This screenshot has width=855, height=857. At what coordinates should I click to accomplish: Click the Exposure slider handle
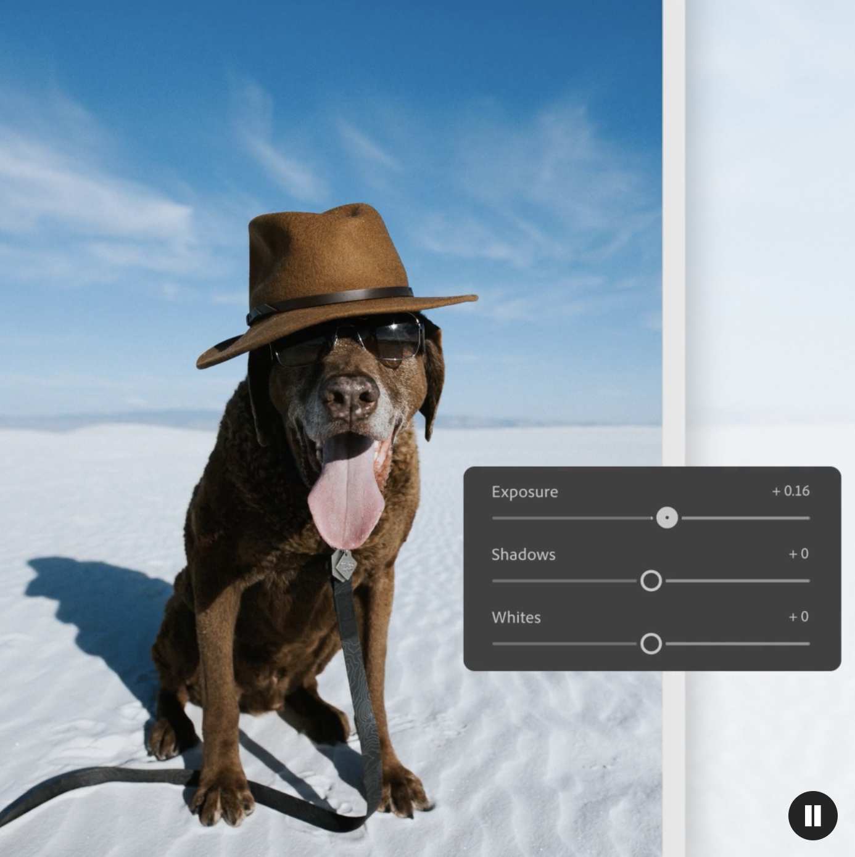[667, 518]
